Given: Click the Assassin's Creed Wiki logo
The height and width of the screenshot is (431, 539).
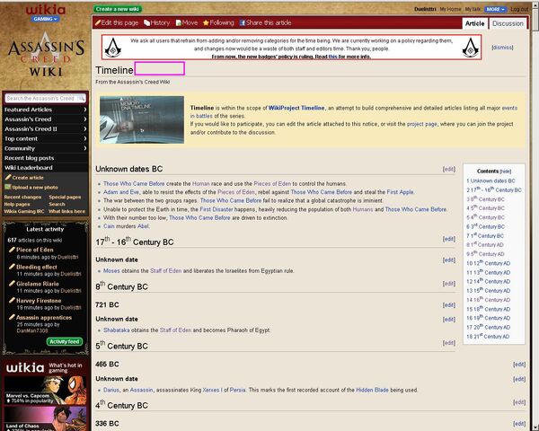Looking at the screenshot, I should 46,55.
